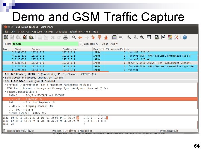The width and height of the screenshot is (201, 150).
Task: Toggle auto scroll in live capture
Action: (121, 37)
